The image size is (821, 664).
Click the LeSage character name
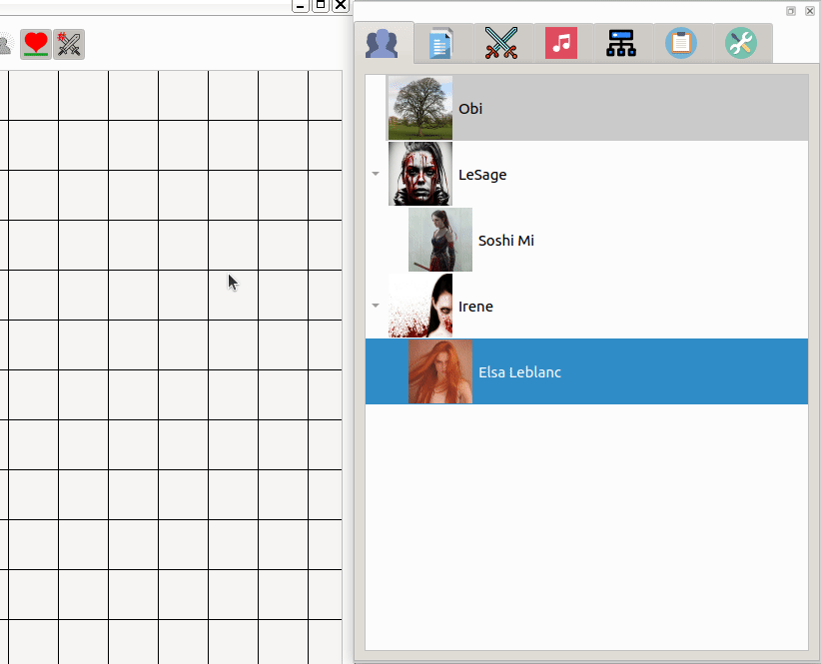[x=482, y=175]
